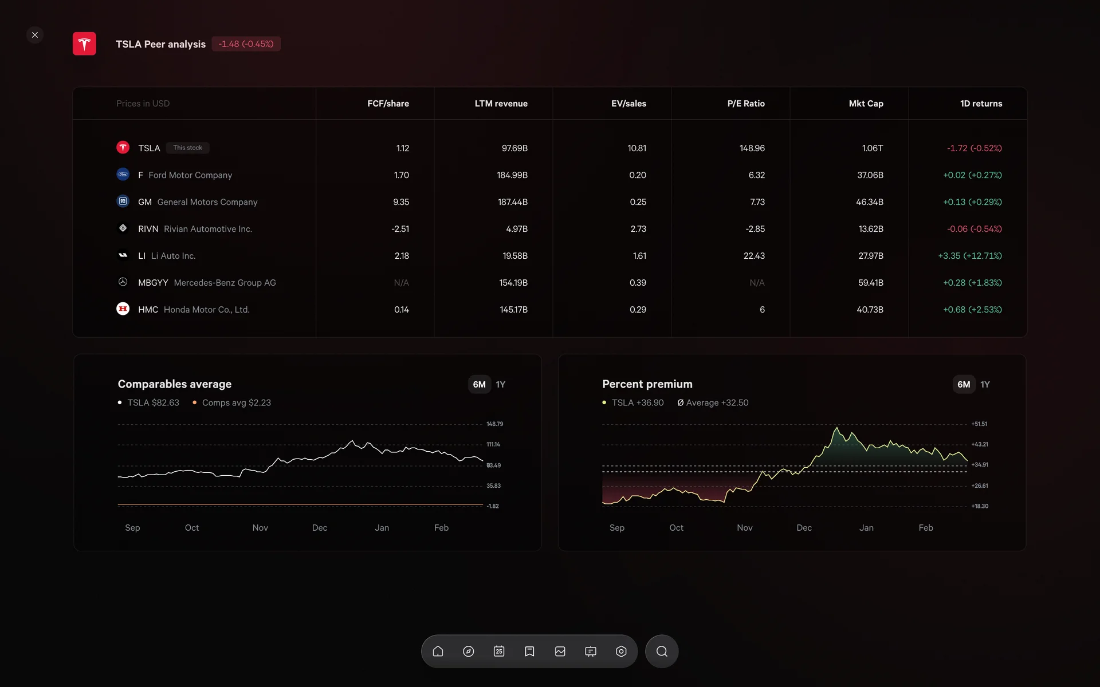This screenshot has width=1100, height=687.
Task: Click the Tesla logo in the header
Action: point(84,44)
